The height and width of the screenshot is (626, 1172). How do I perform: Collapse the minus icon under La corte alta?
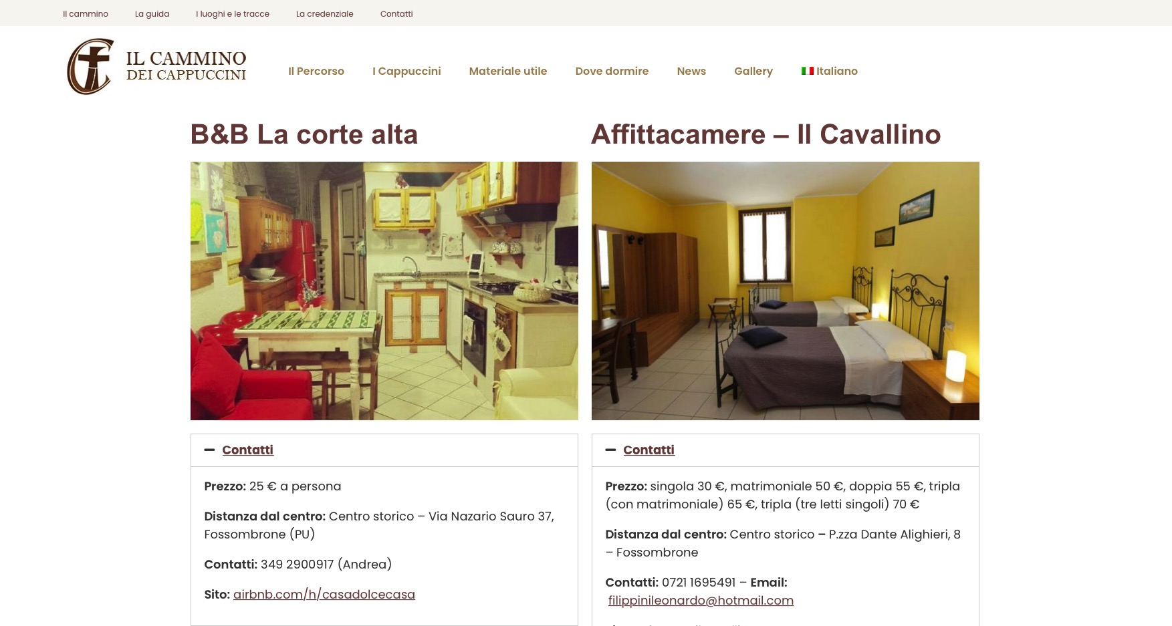coord(209,450)
